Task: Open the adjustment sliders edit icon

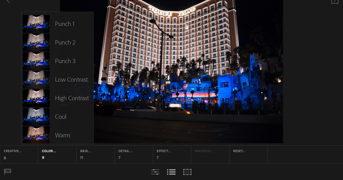Action: tap(155, 172)
